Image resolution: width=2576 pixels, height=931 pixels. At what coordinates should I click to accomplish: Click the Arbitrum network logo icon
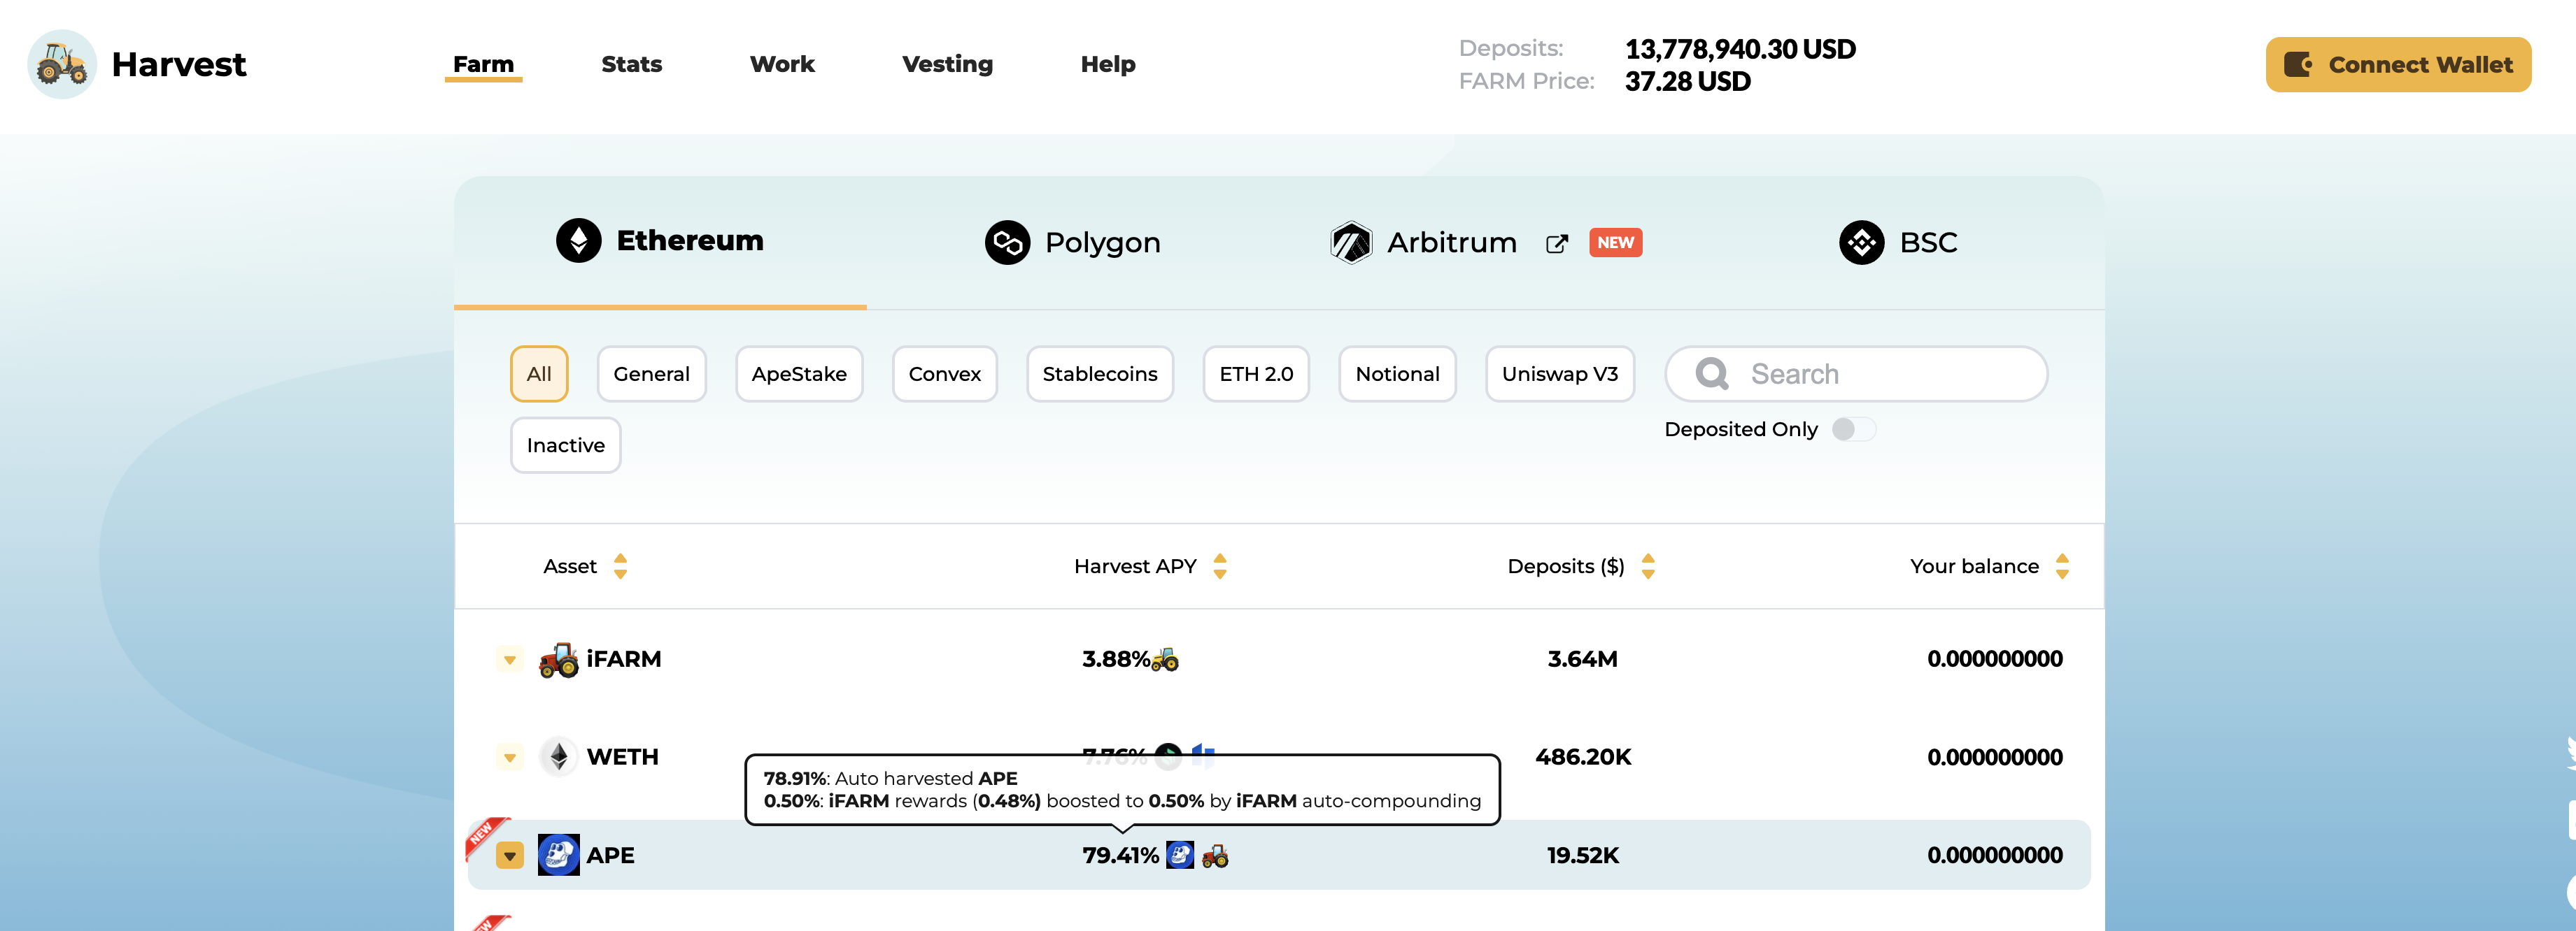[x=1351, y=243]
